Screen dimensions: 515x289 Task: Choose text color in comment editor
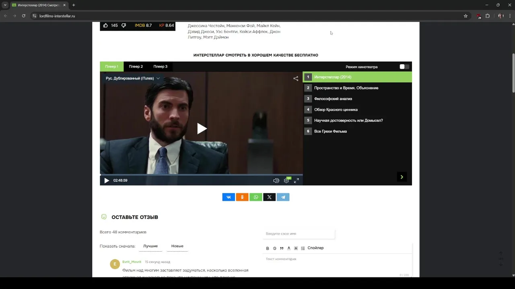click(x=289, y=248)
